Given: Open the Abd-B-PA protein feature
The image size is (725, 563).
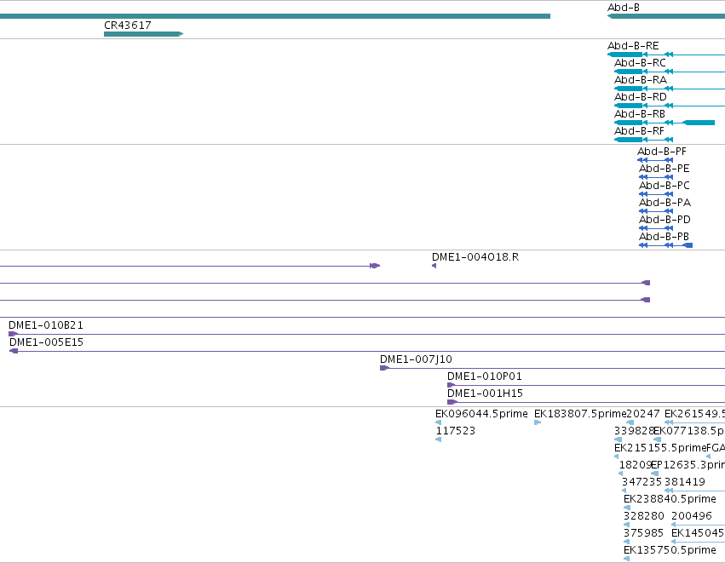Looking at the screenshot, I should coord(665,203).
